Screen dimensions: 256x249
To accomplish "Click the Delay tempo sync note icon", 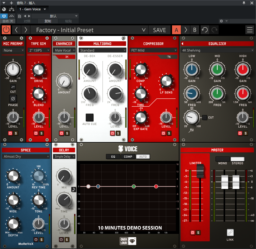I will [74, 189].
